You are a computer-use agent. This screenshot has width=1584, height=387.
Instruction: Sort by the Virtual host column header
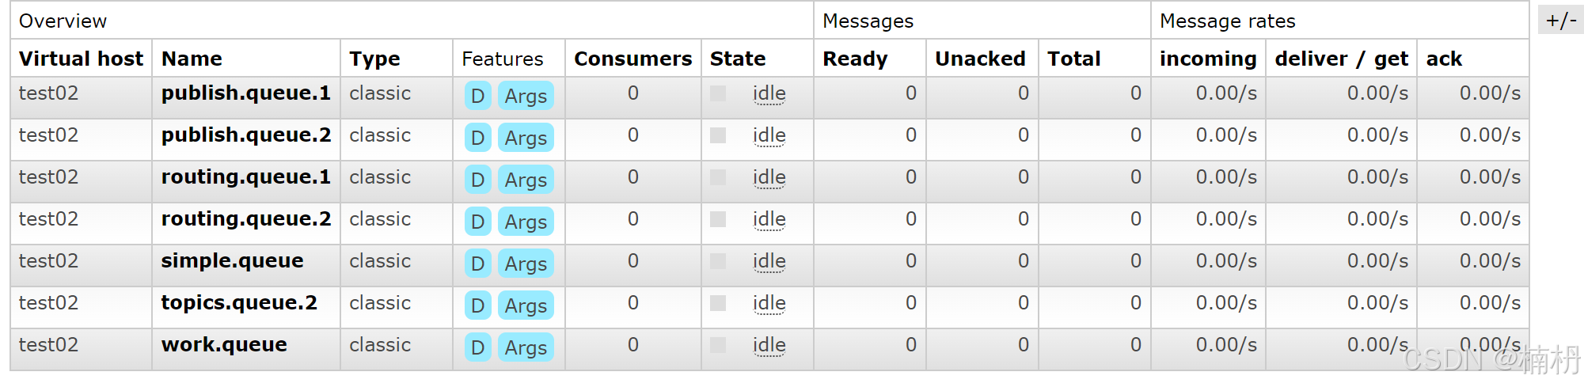(81, 59)
